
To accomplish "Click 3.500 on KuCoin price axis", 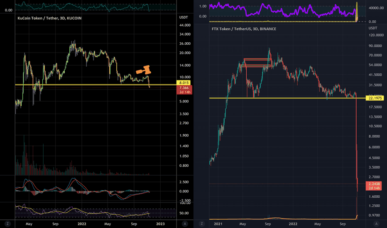I will click(184, 114).
